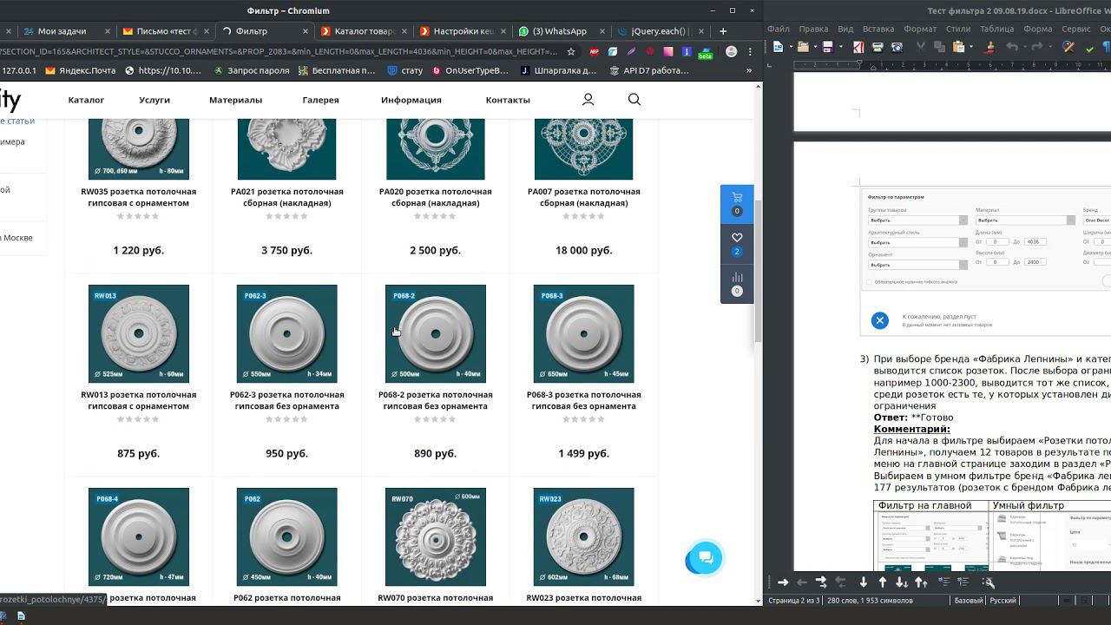
Task: Expand the Paste dropdown arrow in LibreOffice
Action: pos(972,47)
